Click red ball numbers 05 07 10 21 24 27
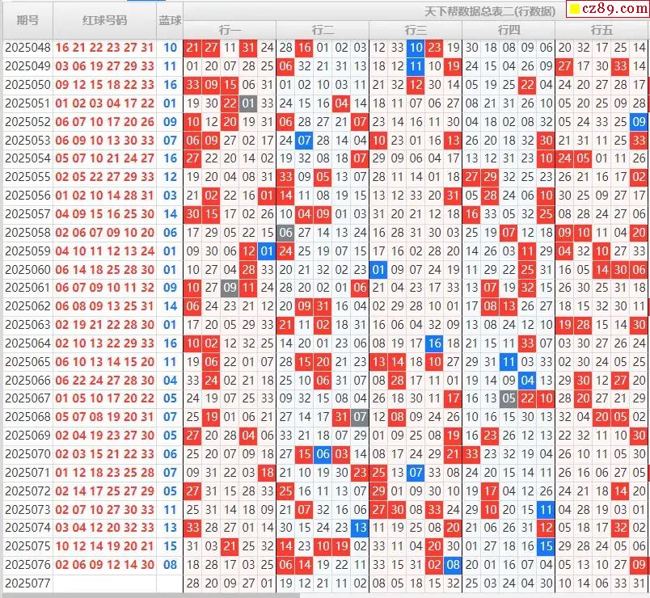This screenshot has width=650, height=598. (x=104, y=158)
